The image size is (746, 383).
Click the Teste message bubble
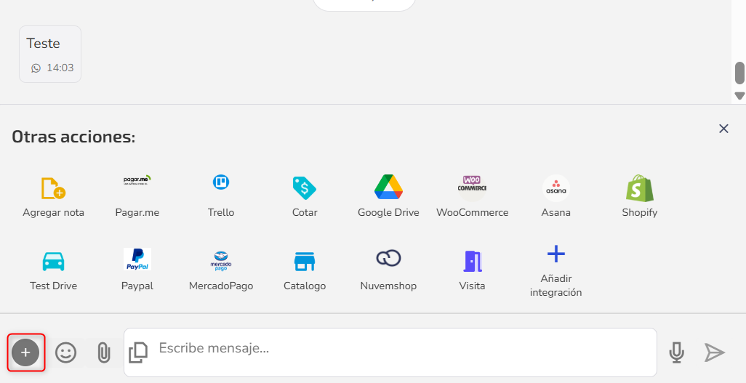pyautogui.click(x=50, y=55)
